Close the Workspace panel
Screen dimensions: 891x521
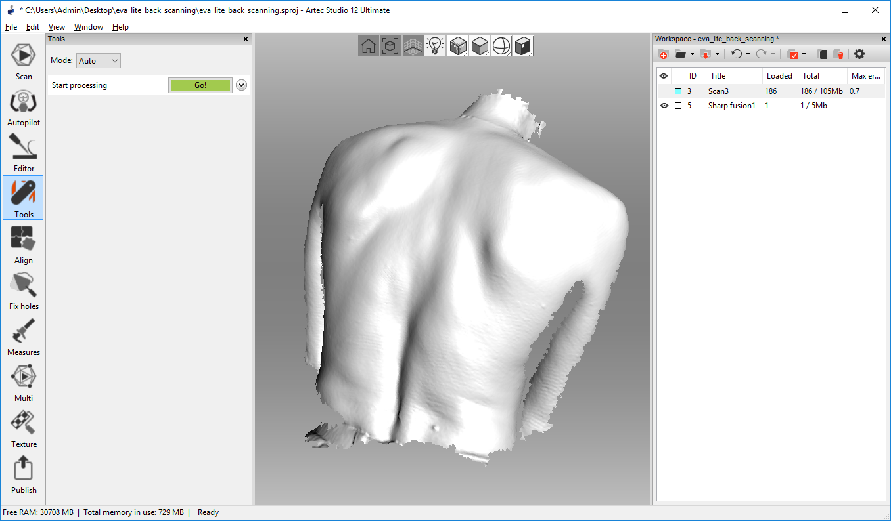pyautogui.click(x=882, y=39)
